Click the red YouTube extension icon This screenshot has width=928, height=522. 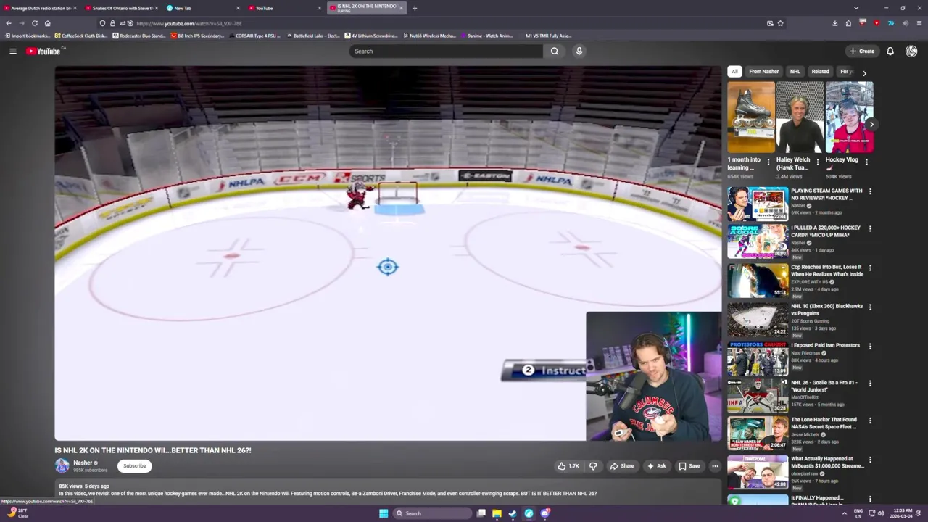(x=877, y=23)
